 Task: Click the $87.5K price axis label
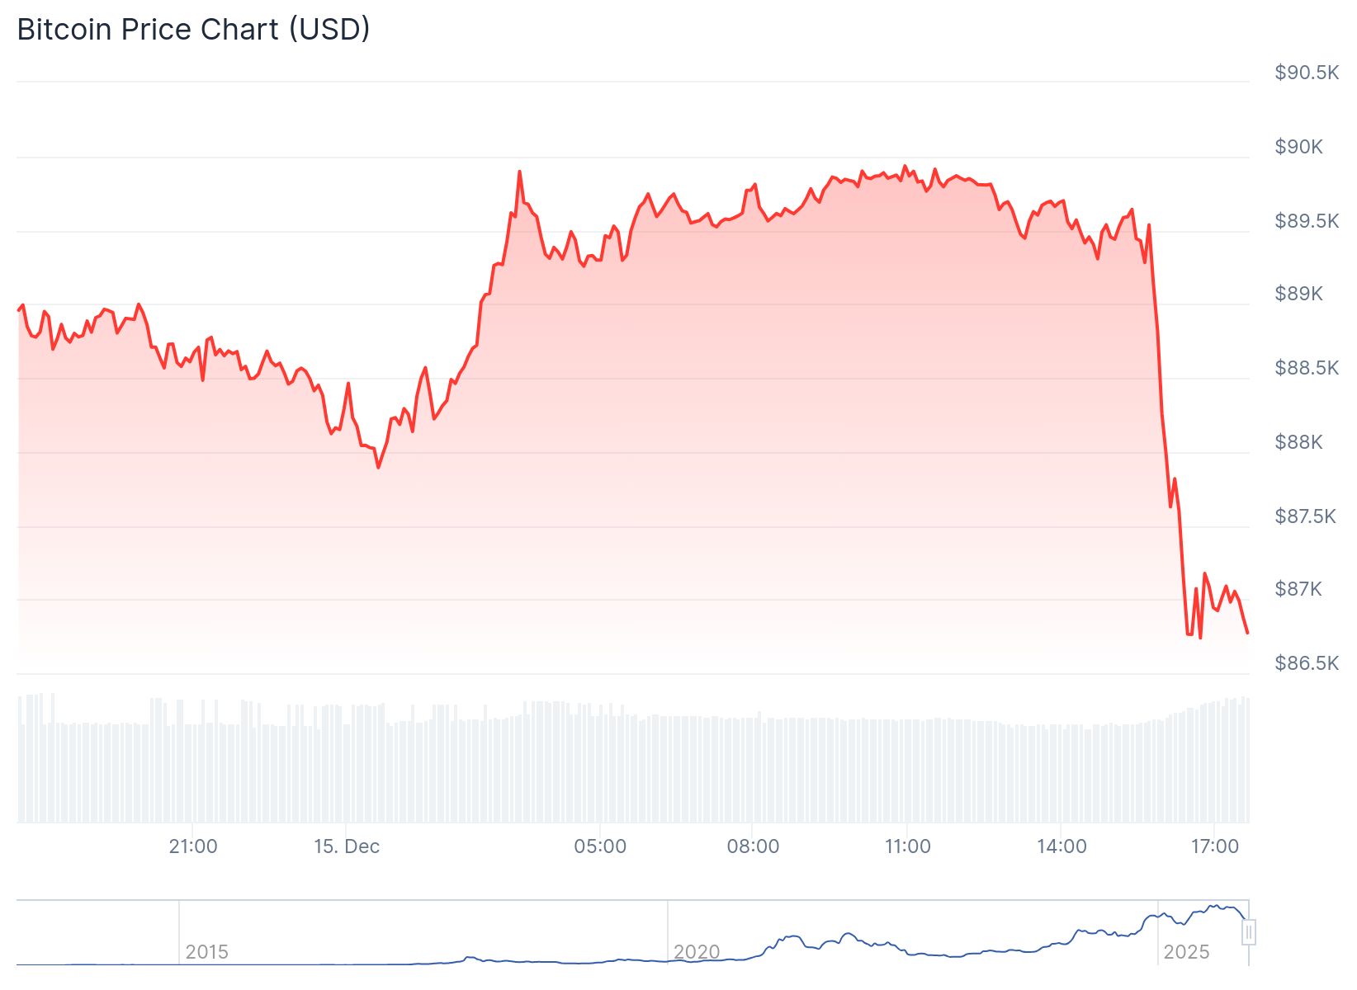[1307, 516]
